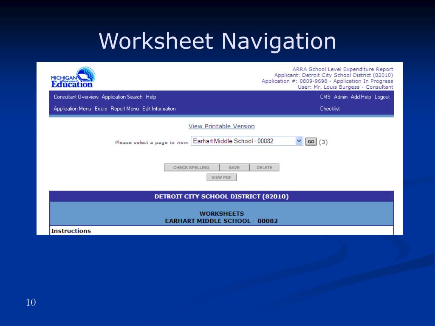The height and width of the screenshot is (326, 435).
Task: Open the Admin menu item
Action: pyautogui.click(x=341, y=97)
